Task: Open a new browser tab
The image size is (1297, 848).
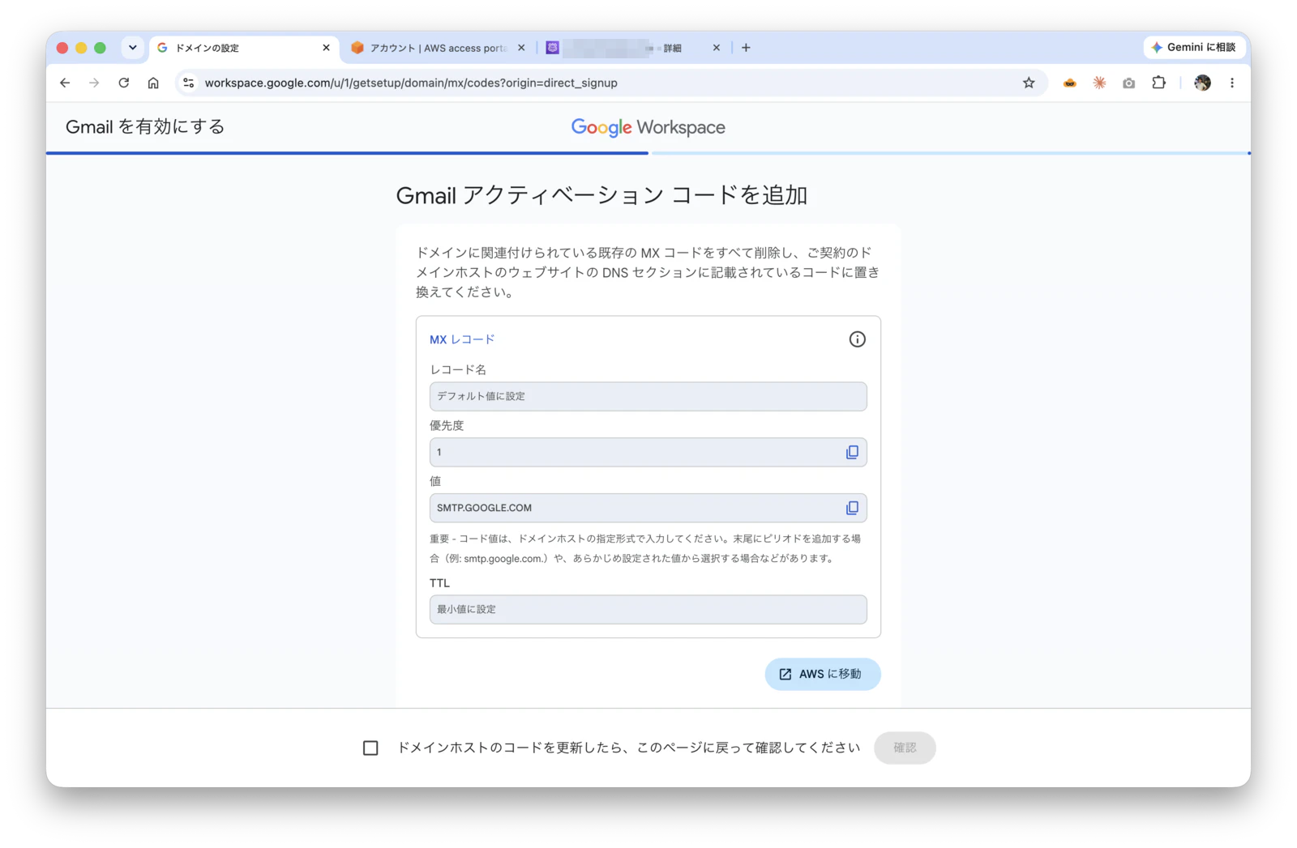Action: coord(746,48)
